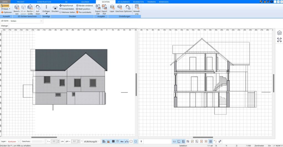The height and width of the screenshot is (147, 283).
Task: Click the Rechn+Größe cube icon
Action: pyautogui.click(x=30, y=7)
